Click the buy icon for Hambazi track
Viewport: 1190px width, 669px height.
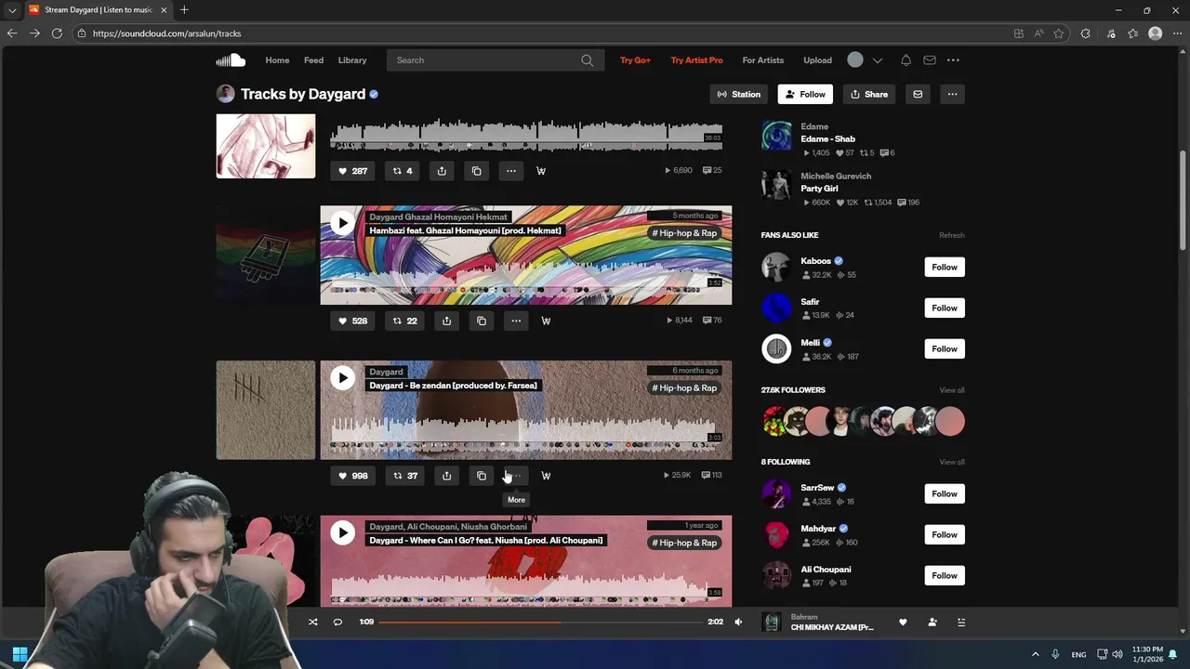click(x=546, y=321)
